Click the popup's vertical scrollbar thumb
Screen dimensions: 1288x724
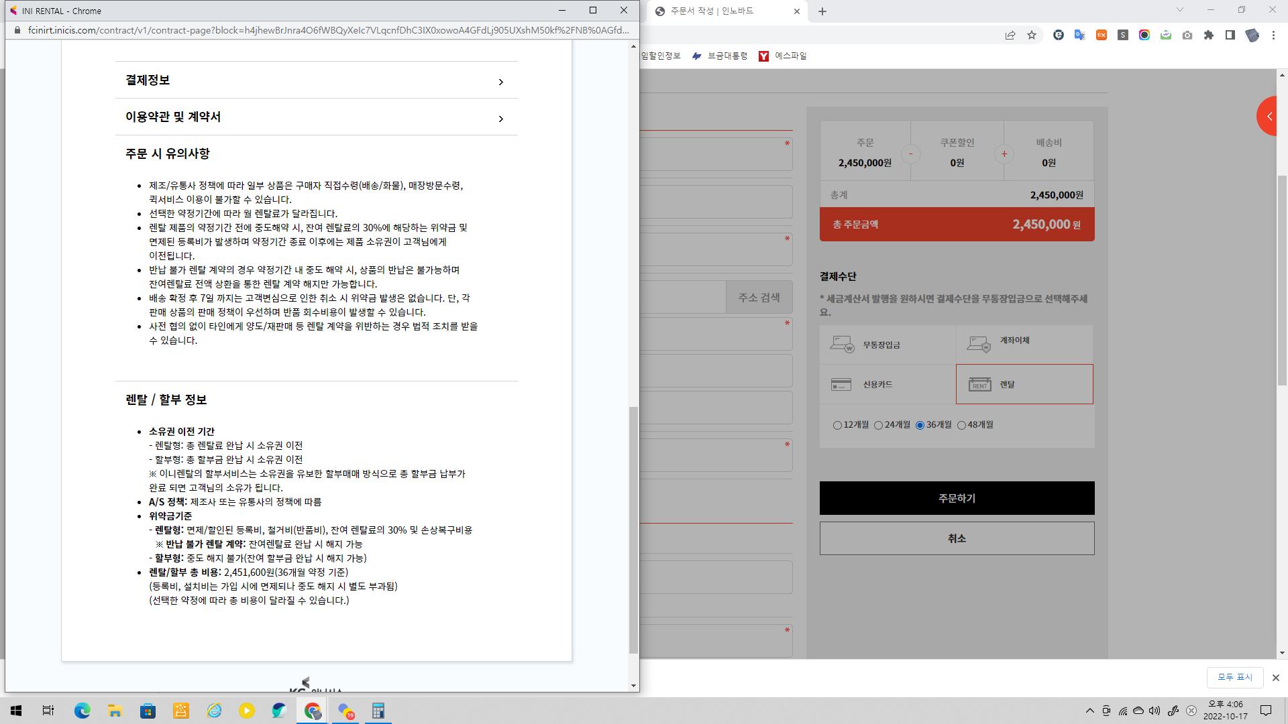point(633,530)
